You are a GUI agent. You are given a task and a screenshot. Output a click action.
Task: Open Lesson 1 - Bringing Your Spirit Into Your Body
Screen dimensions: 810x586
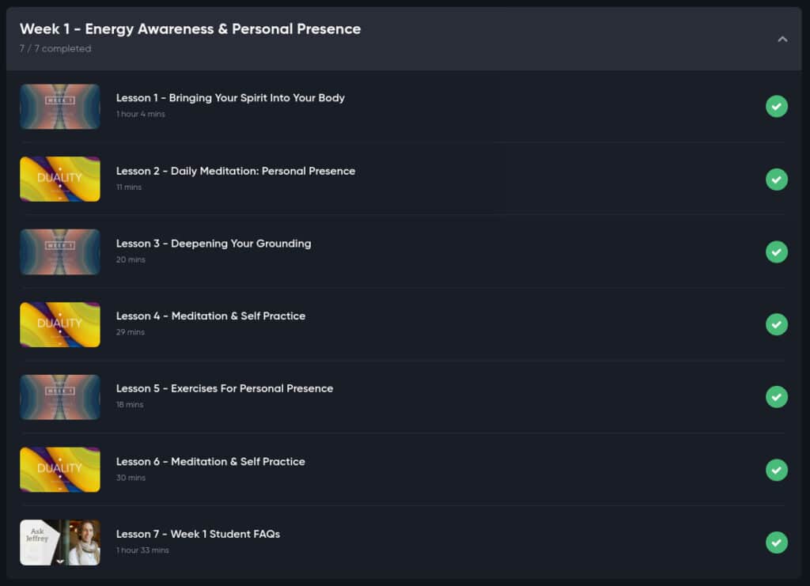(x=230, y=97)
